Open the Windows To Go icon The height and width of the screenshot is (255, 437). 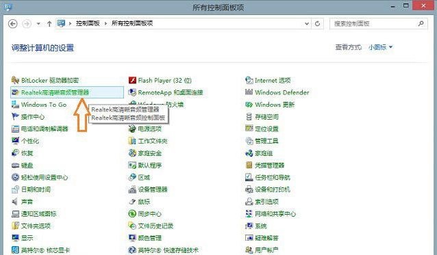point(15,105)
